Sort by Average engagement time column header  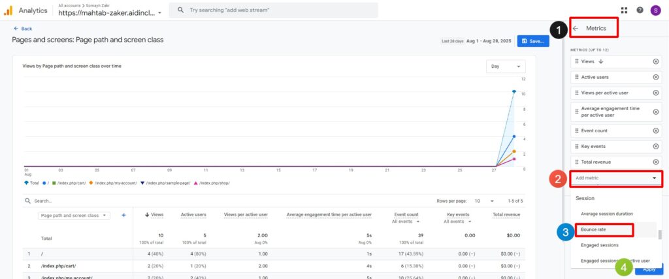pyautogui.click(x=329, y=214)
